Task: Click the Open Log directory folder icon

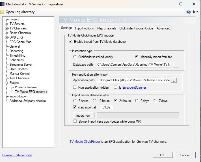Action: click(x=2, y=12)
